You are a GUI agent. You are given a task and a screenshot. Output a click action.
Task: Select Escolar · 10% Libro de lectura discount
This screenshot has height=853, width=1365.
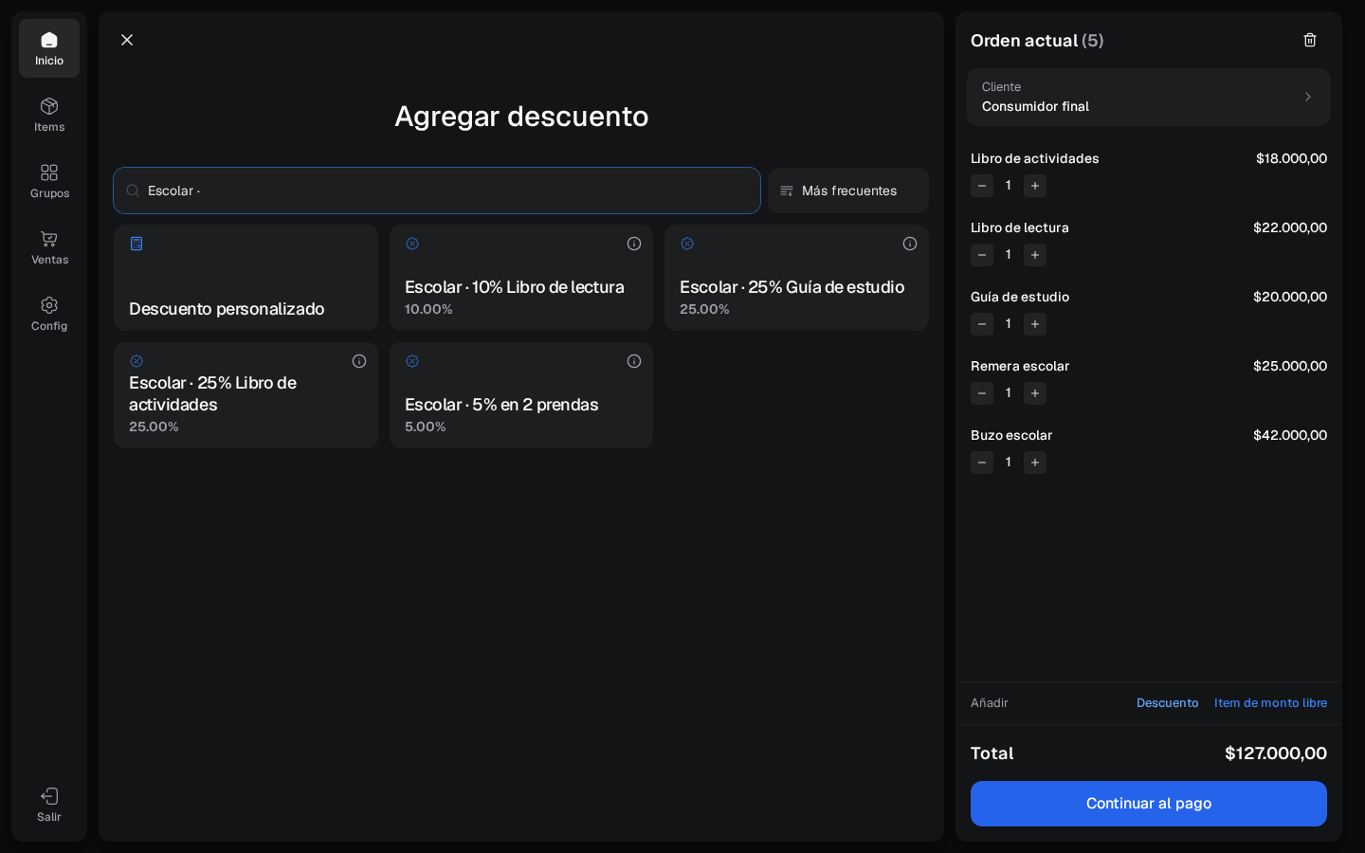tap(521, 278)
